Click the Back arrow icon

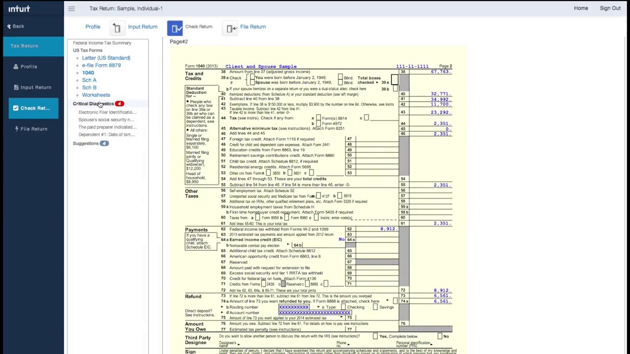tap(9, 27)
